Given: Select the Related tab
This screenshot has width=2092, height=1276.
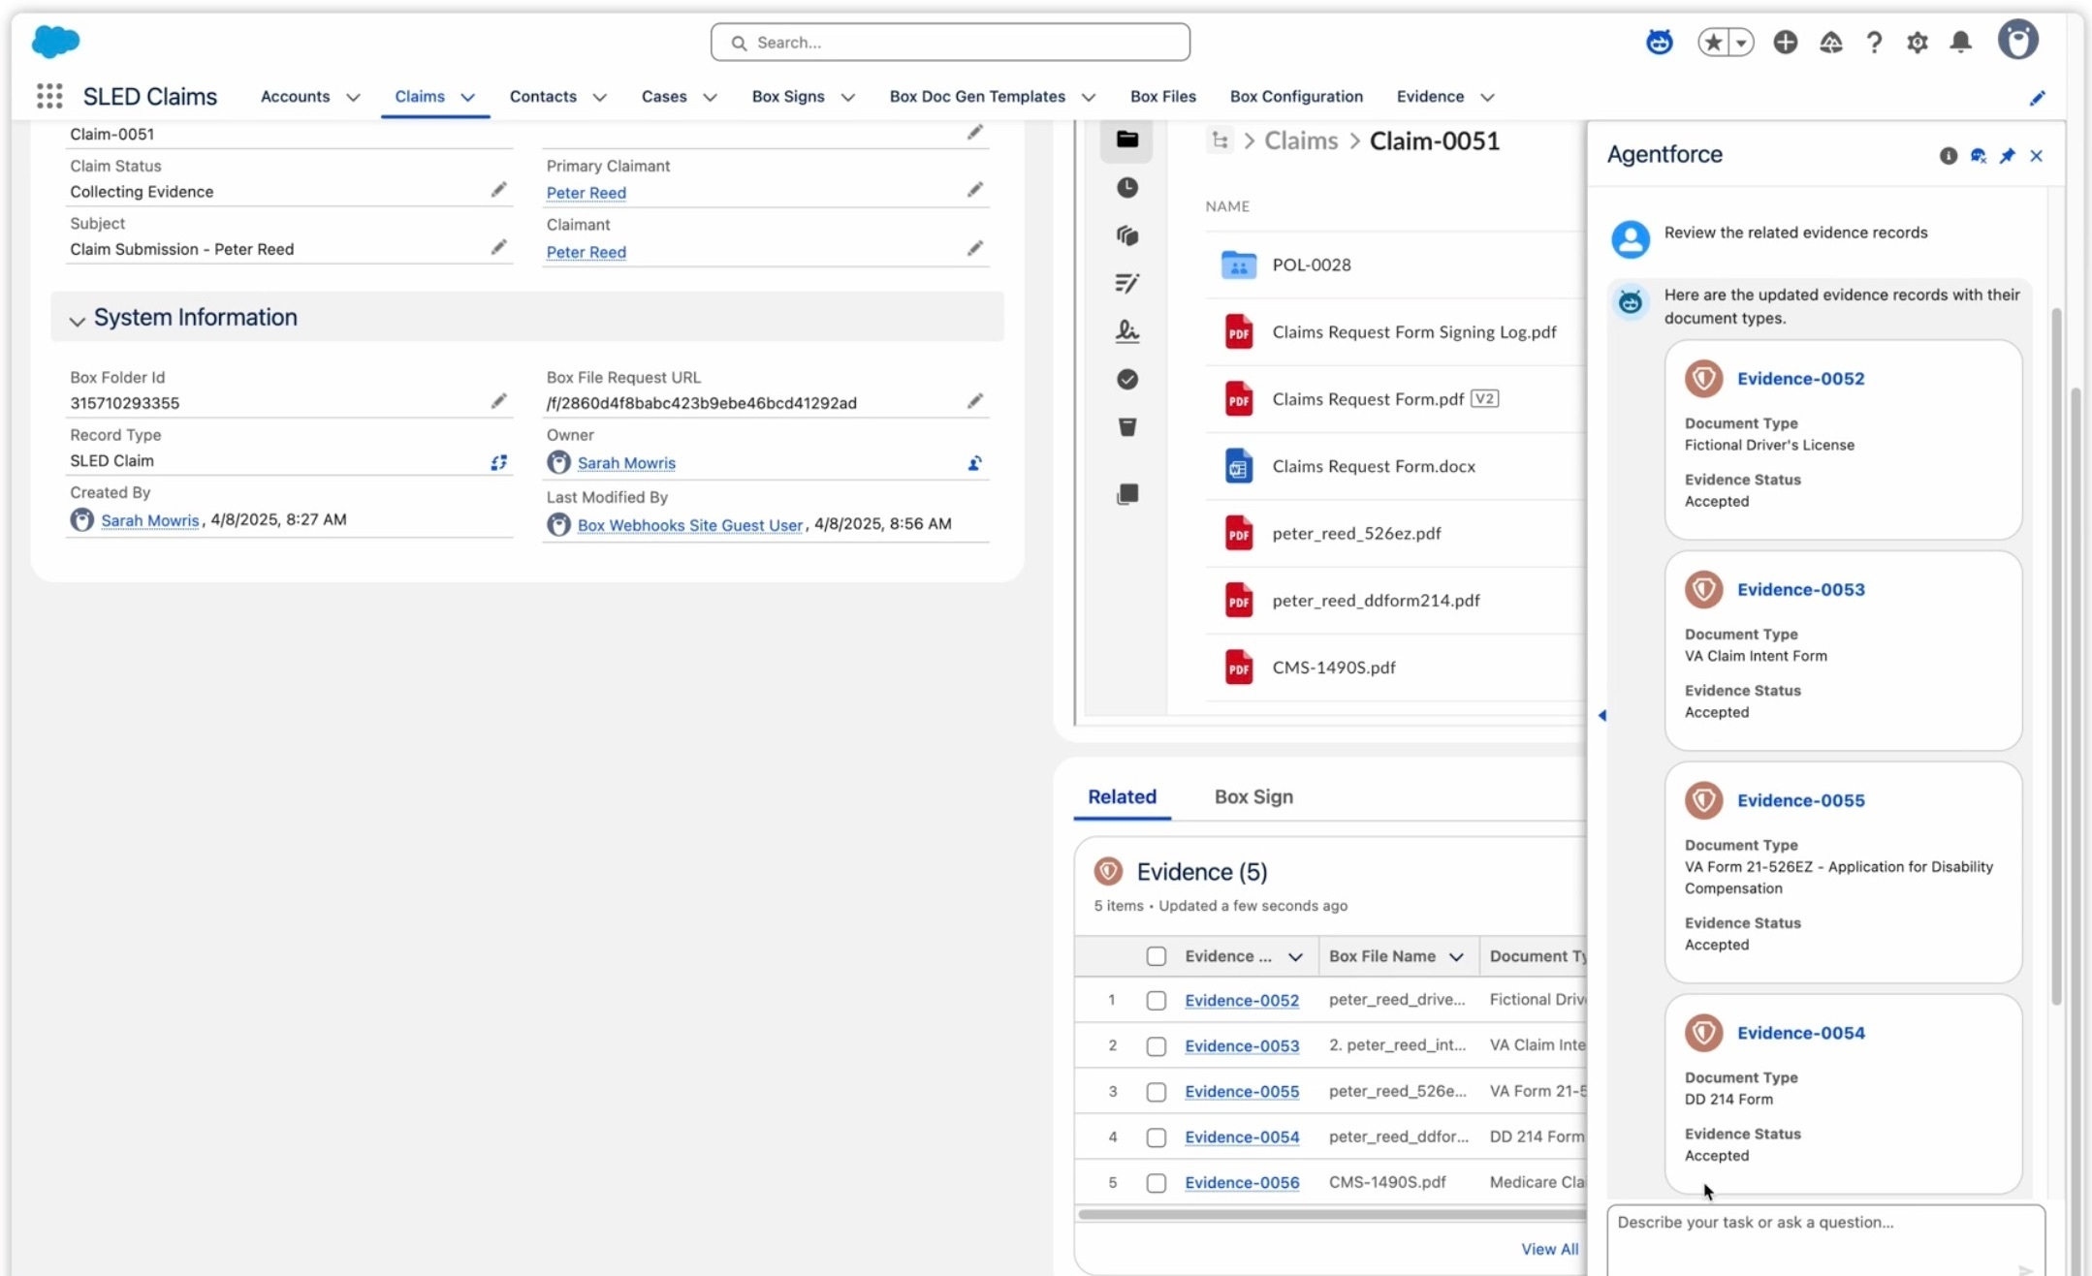Looking at the screenshot, I should pyautogui.click(x=1122, y=796).
